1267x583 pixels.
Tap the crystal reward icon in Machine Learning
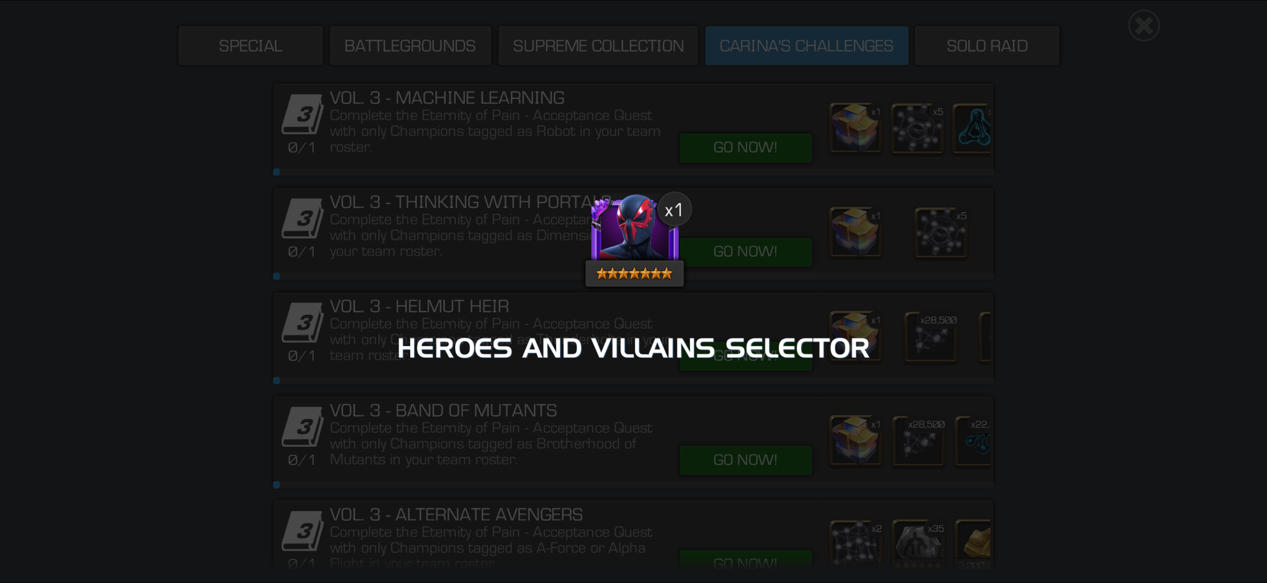pyautogui.click(x=855, y=128)
